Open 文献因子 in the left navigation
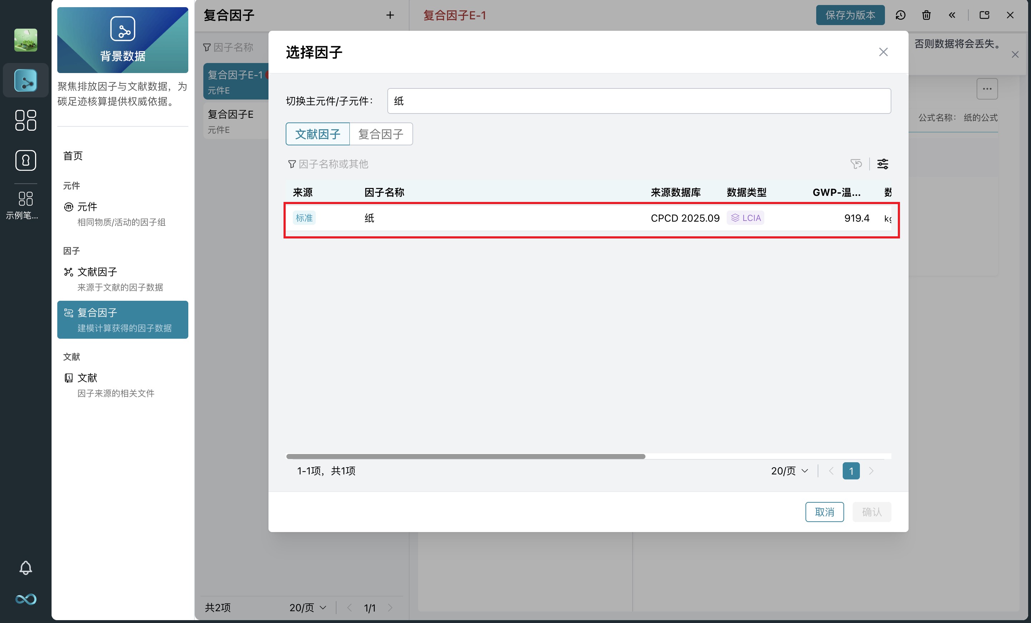Screen dimensions: 1031x623 (x=97, y=272)
